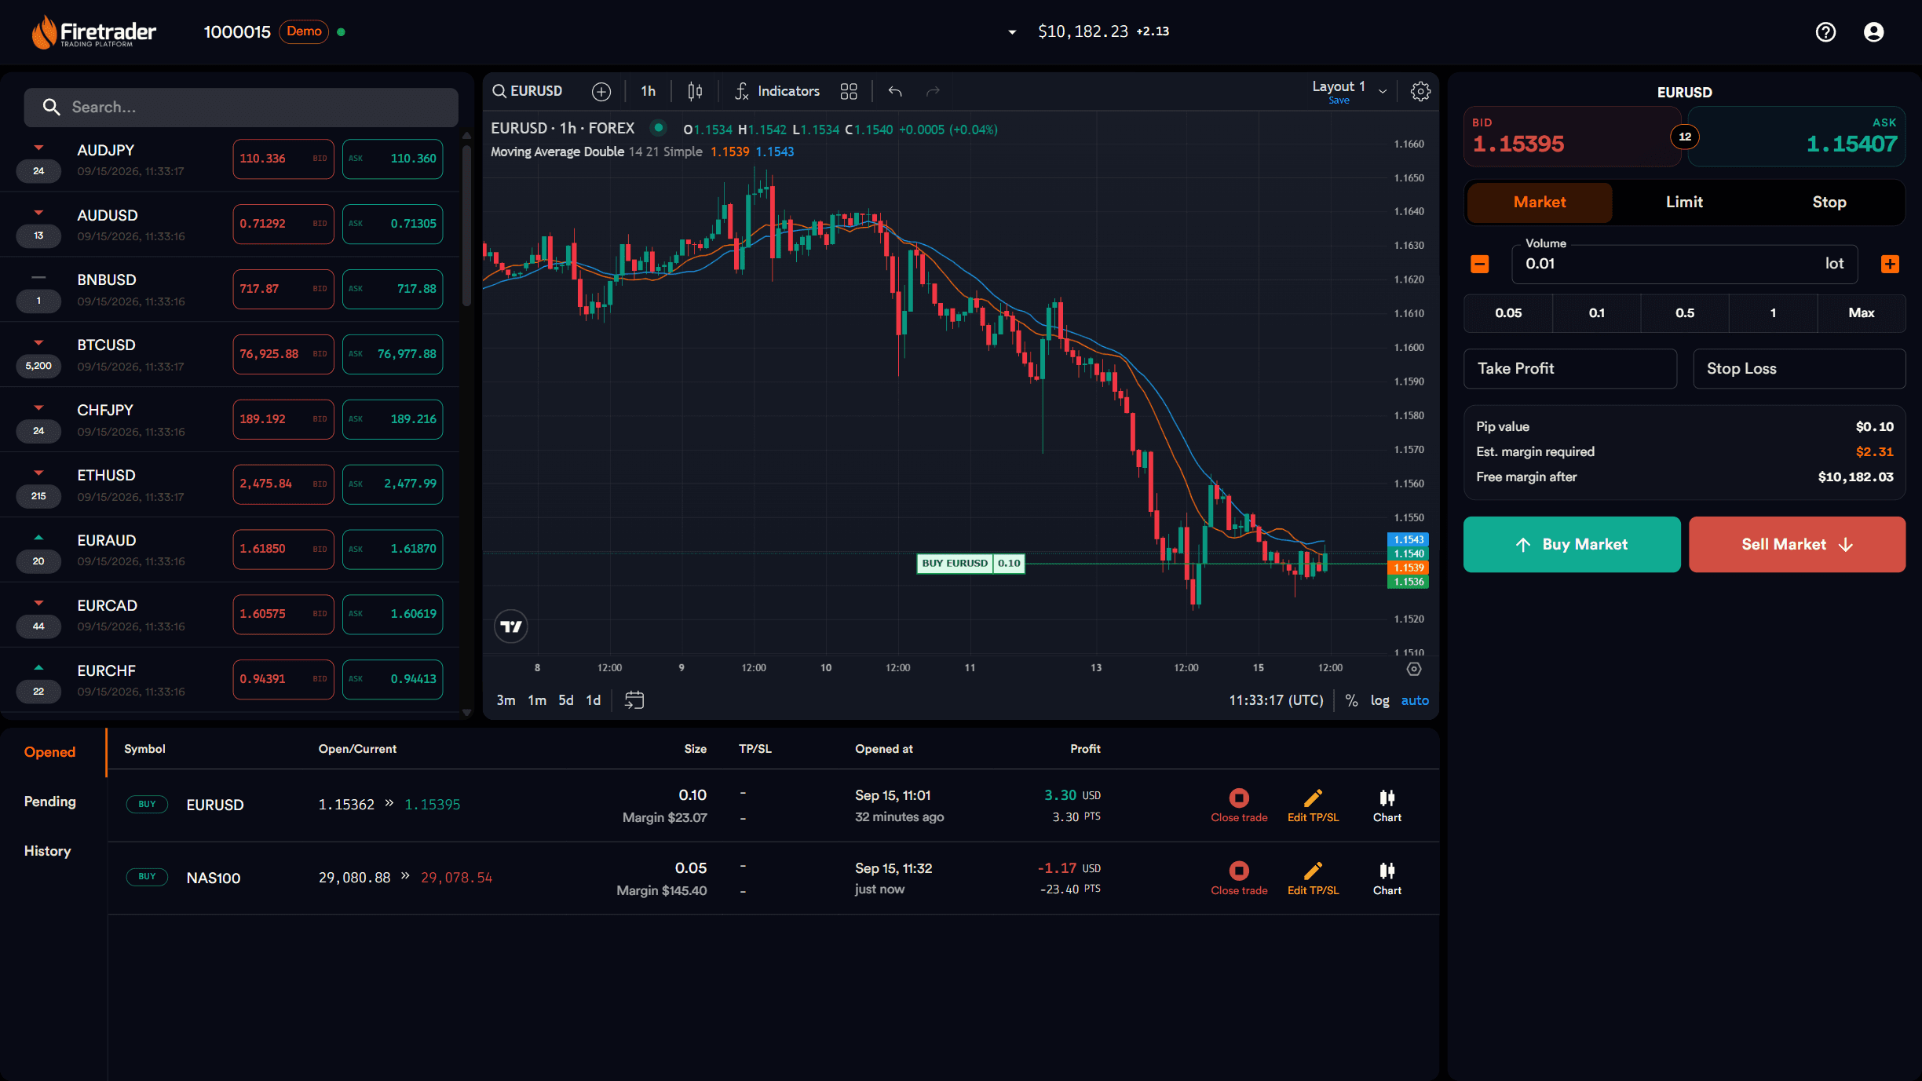Switch to the History tab
This screenshot has height=1081, width=1922.
[x=47, y=851]
